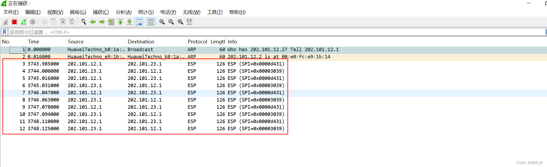Sort by the Destination column header
Screen dimensions: 547x167
click(156, 42)
